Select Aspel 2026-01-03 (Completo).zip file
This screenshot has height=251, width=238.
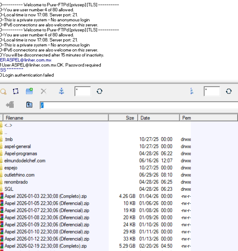45,196
